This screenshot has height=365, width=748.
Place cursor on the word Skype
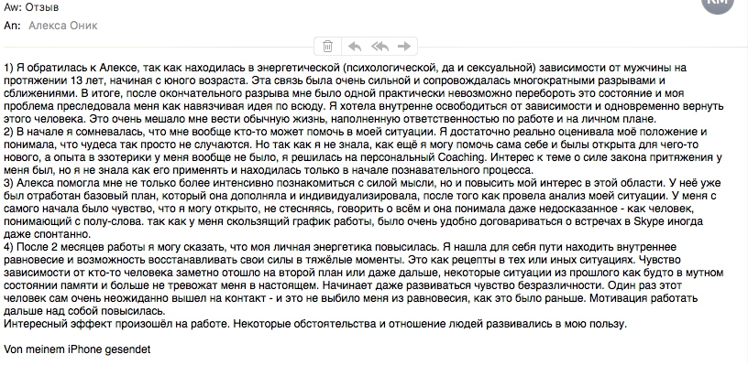[x=647, y=221]
